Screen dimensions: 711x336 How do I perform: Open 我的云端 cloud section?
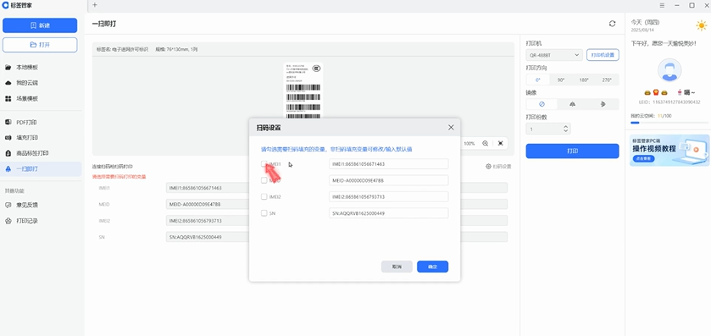pyautogui.click(x=27, y=83)
